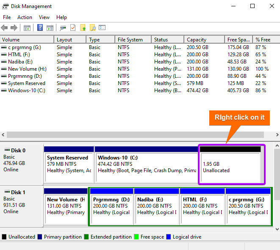Click the black Unallocated legend swatch

coord(4,237)
